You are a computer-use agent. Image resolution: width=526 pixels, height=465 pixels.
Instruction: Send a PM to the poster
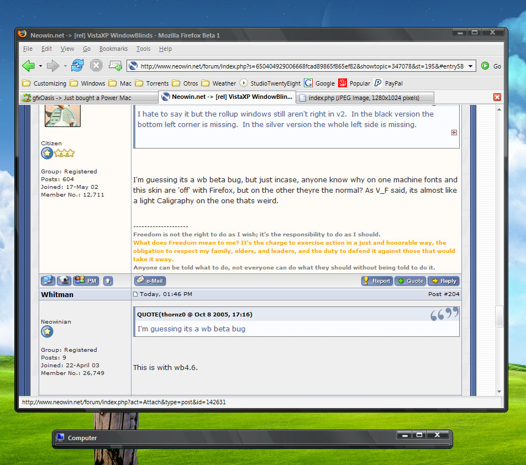click(x=86, y=281)
